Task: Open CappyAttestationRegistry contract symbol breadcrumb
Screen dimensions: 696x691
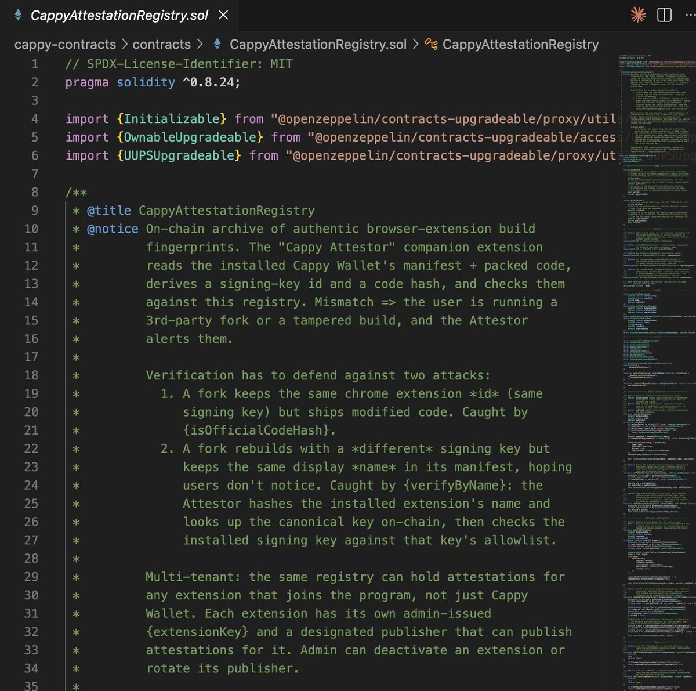Action: pyautogui.click(x=520, y=45)
